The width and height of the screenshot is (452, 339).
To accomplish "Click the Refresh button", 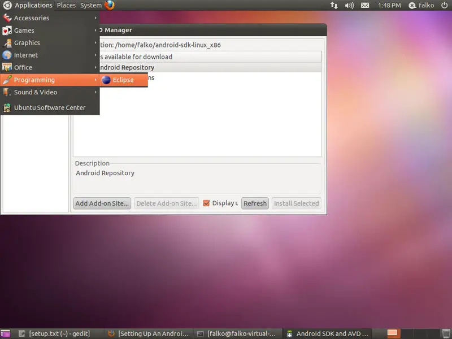I will point(255,203).
